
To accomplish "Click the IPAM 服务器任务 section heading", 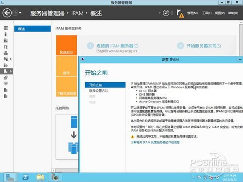I will click(69, 29).
